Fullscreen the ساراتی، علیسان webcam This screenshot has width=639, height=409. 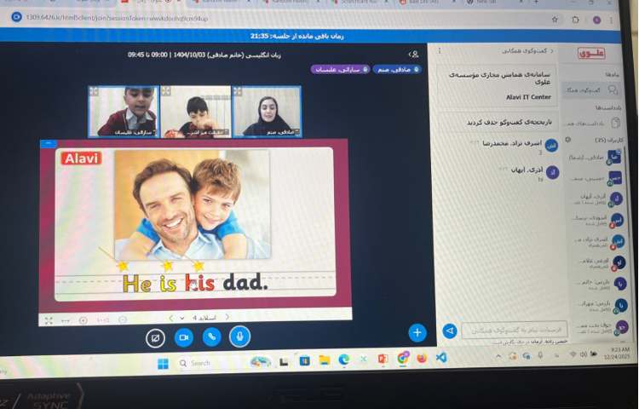click(x=94, y=91)
